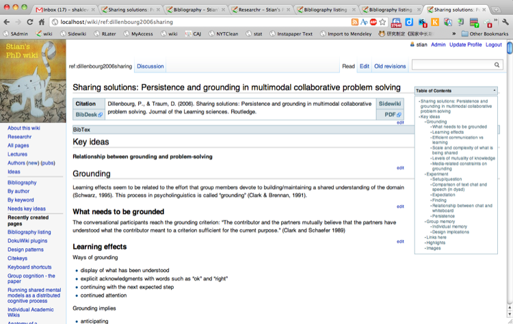Select the Edit tab
The width and height of the screenshot is (513, 324).
click(x=365, y=66)
